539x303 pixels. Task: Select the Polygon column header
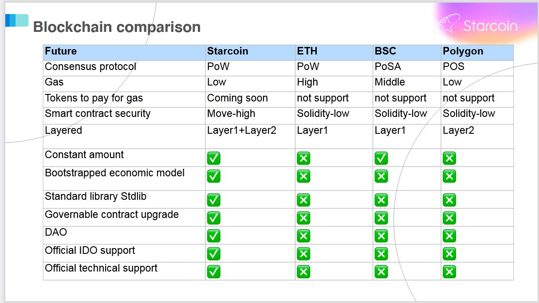(x=463, y=51)
